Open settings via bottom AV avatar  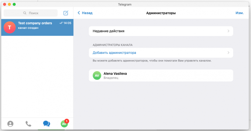64,124
